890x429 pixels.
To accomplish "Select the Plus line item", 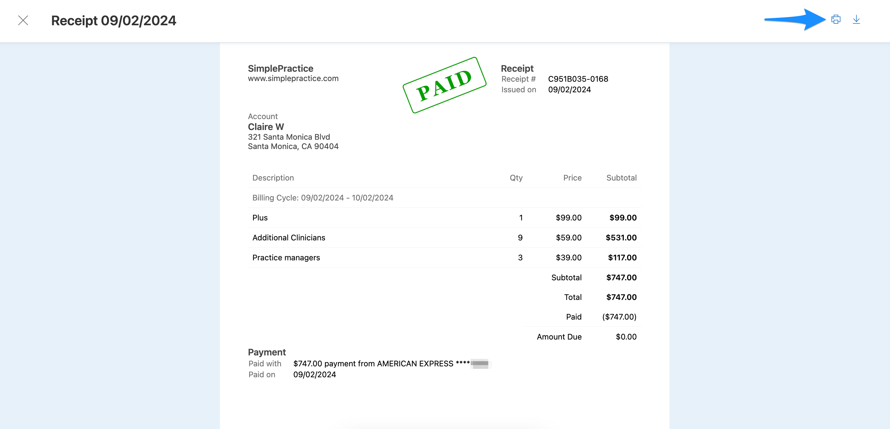I will point(260,218).
